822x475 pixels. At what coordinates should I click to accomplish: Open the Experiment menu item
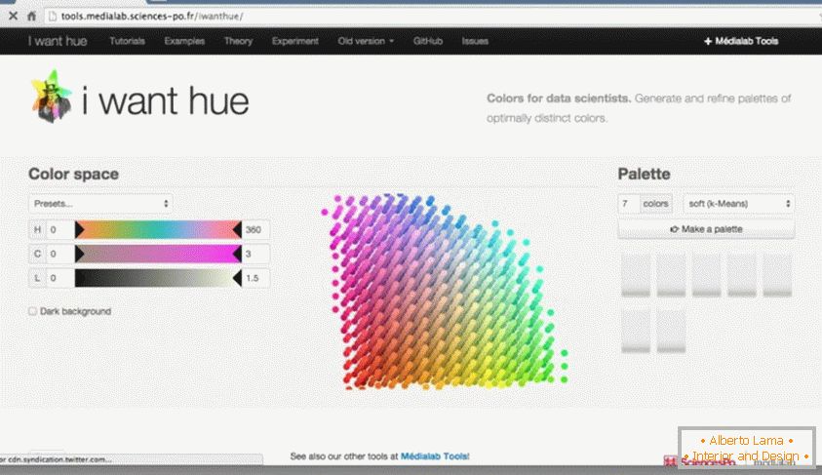(x=294, y=41)
